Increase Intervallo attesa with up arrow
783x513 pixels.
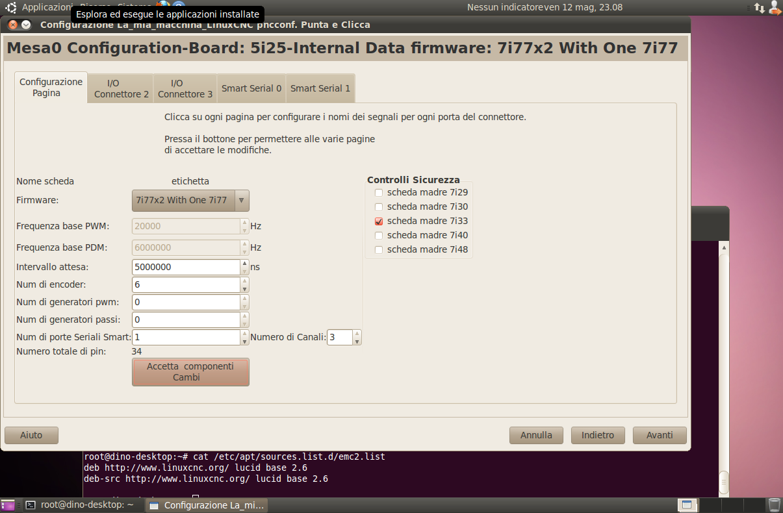coord(245,263)
